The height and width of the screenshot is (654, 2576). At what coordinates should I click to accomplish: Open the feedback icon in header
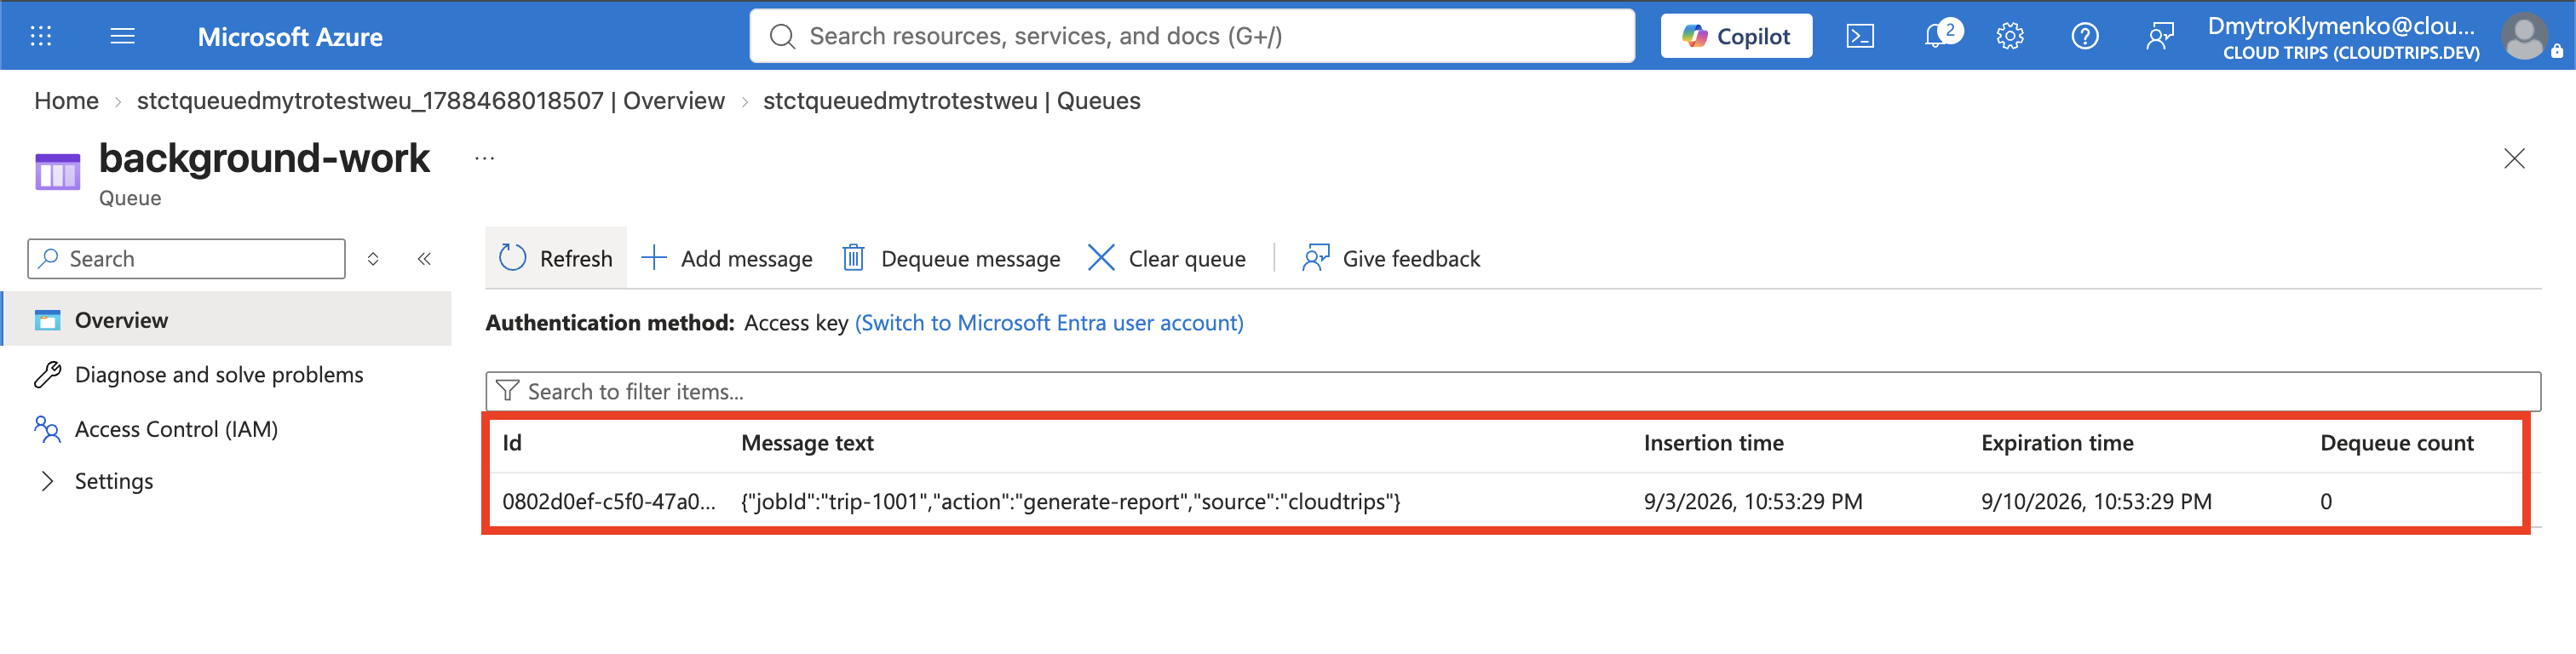click(x=2160, y=36)
